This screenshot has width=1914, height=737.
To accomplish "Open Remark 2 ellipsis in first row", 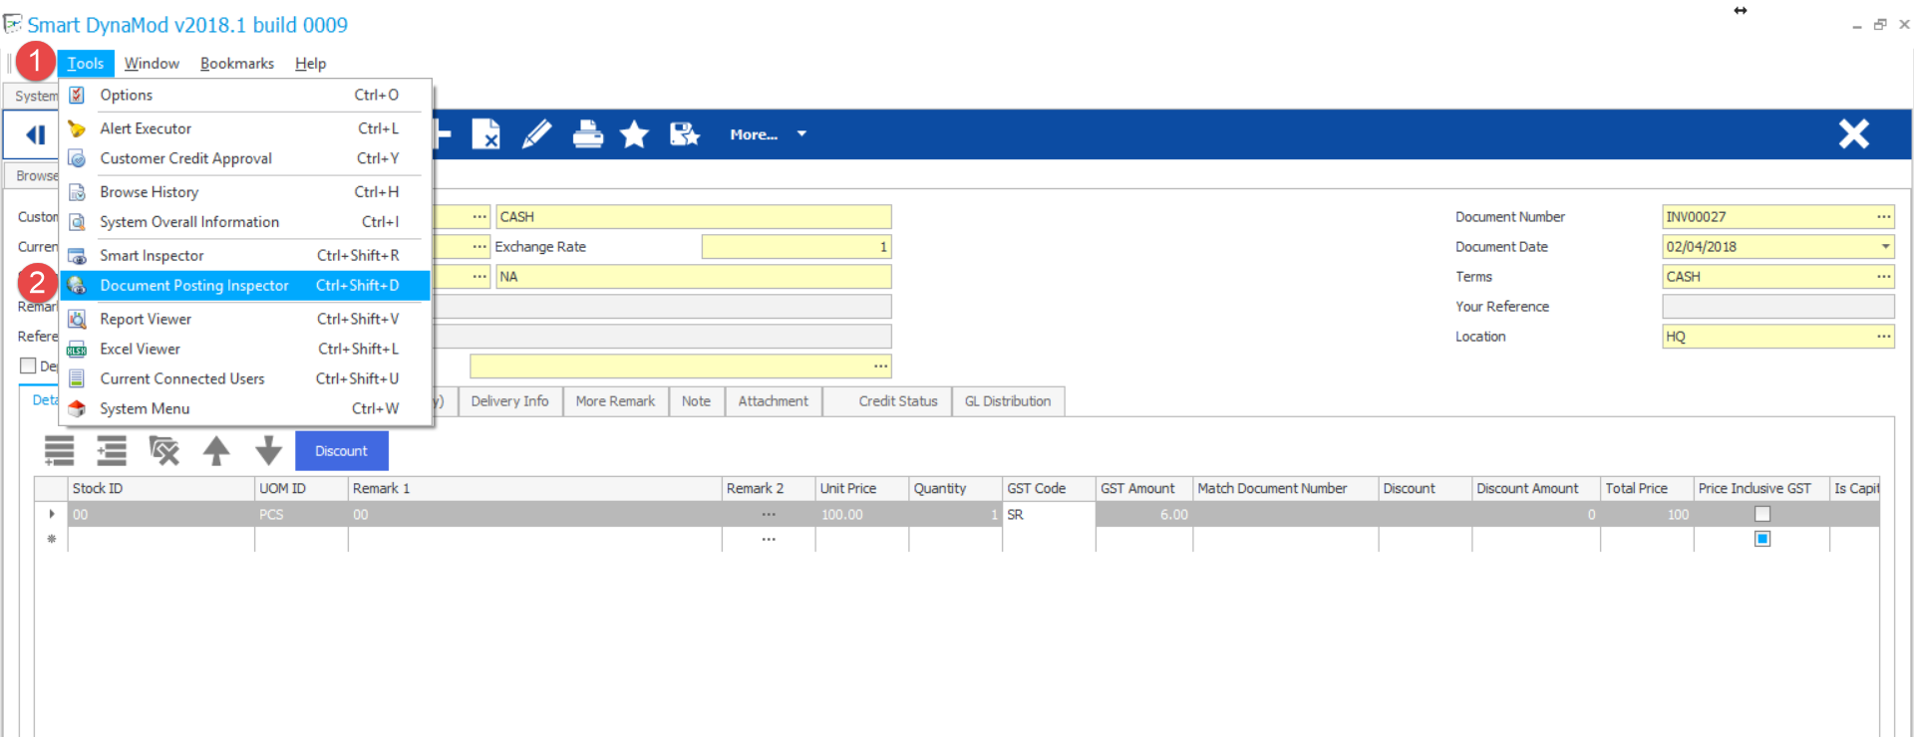I will (x=769, y=514).
